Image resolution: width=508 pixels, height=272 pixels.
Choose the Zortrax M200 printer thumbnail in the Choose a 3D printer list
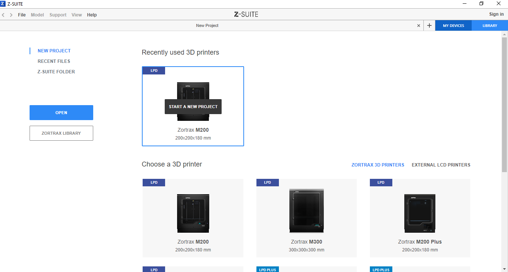(x=193, y=213)
